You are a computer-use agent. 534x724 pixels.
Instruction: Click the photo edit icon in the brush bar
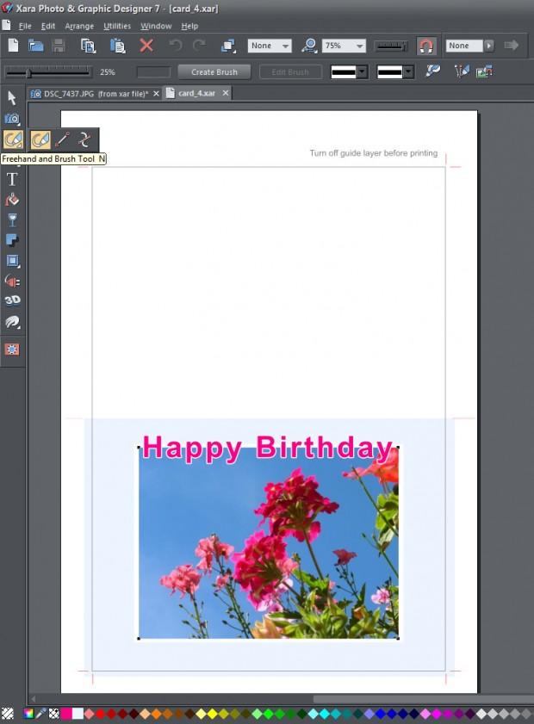[x=484, y=71]
